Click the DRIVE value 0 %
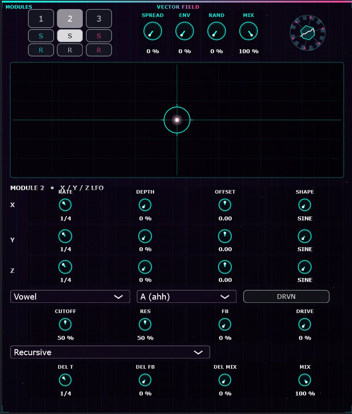The height and width of the screenshot is (414, 352). coord(305,338)
